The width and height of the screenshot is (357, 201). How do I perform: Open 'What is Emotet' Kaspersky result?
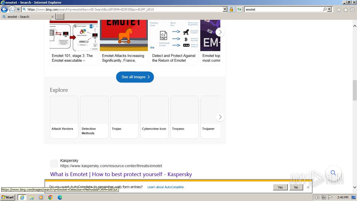(121, 174)
